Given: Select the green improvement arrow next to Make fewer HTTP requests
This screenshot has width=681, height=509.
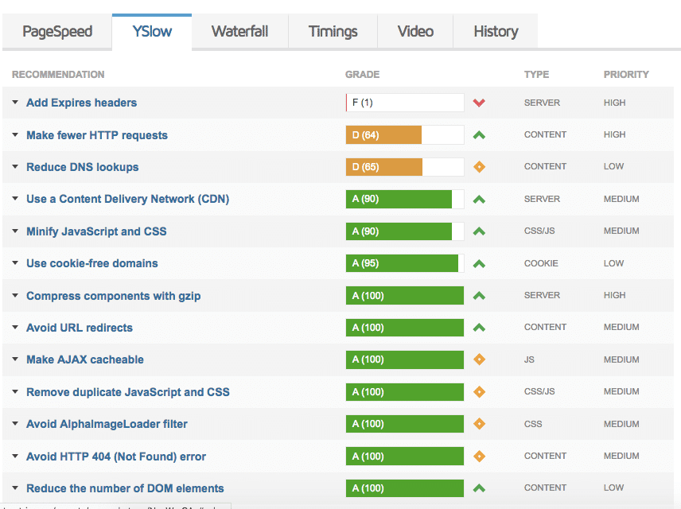Looking at the screenshot, I should [x=478, y=134].
